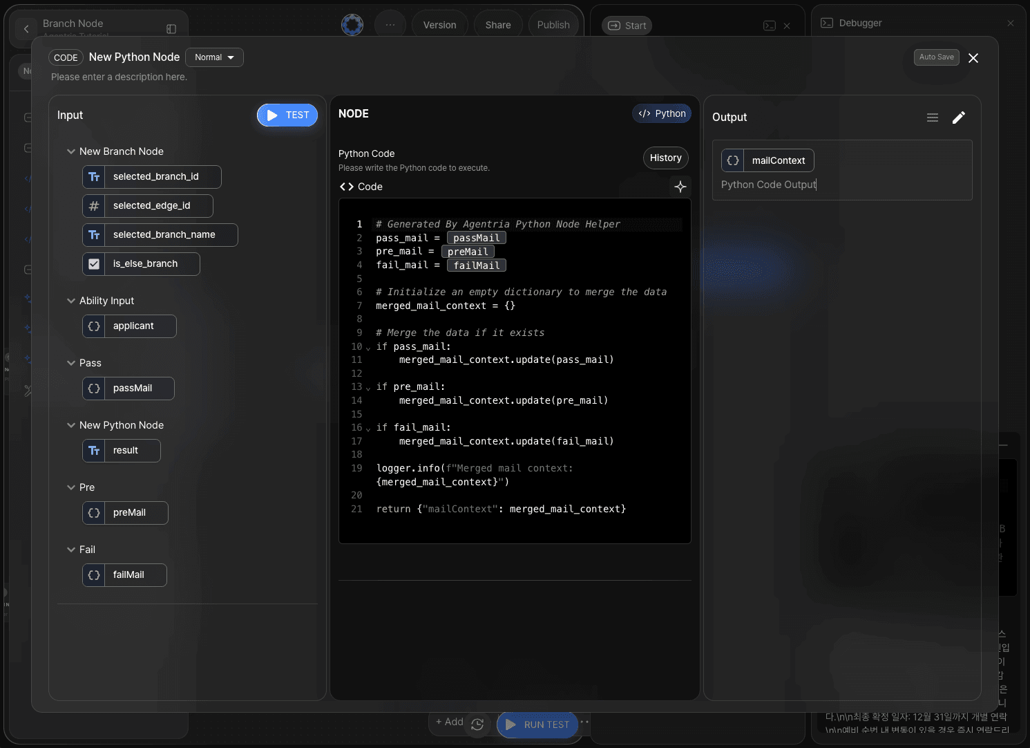Click the circular avatar icon in top bar
Image resolution: width=1030 pixels, height=748 pixels.
(352, 25)
